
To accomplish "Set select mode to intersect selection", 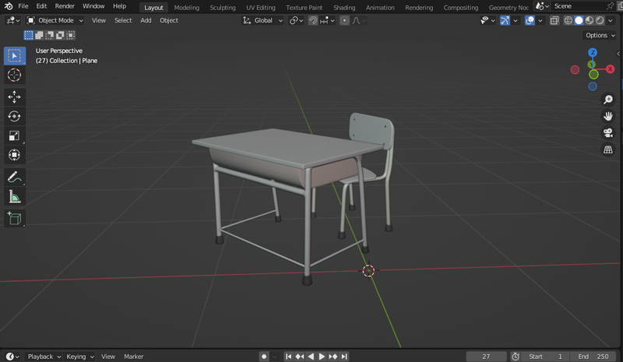I will [71, 35].
